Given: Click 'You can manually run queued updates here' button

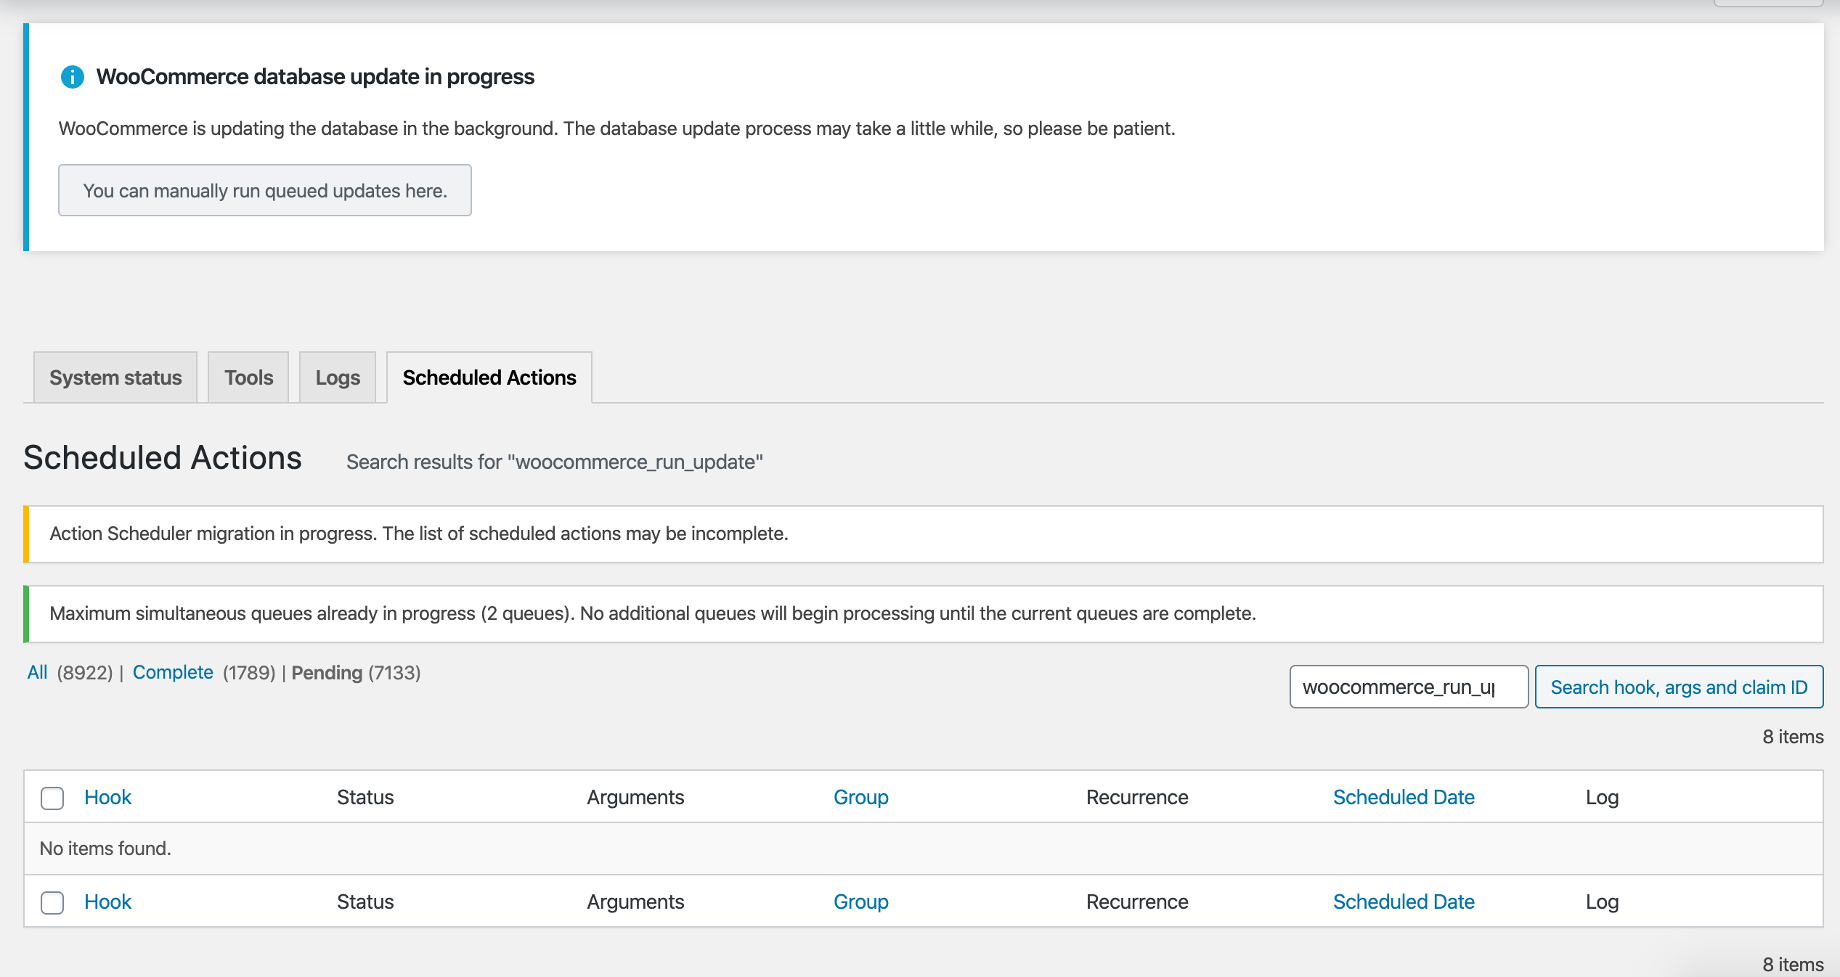Looking at the screenshot, I should tap(264, 190).
